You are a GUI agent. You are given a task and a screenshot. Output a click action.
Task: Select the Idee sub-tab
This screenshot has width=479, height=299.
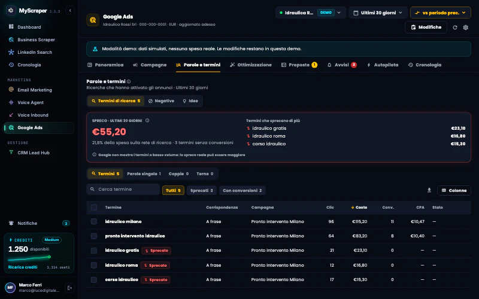click(190, 101)
